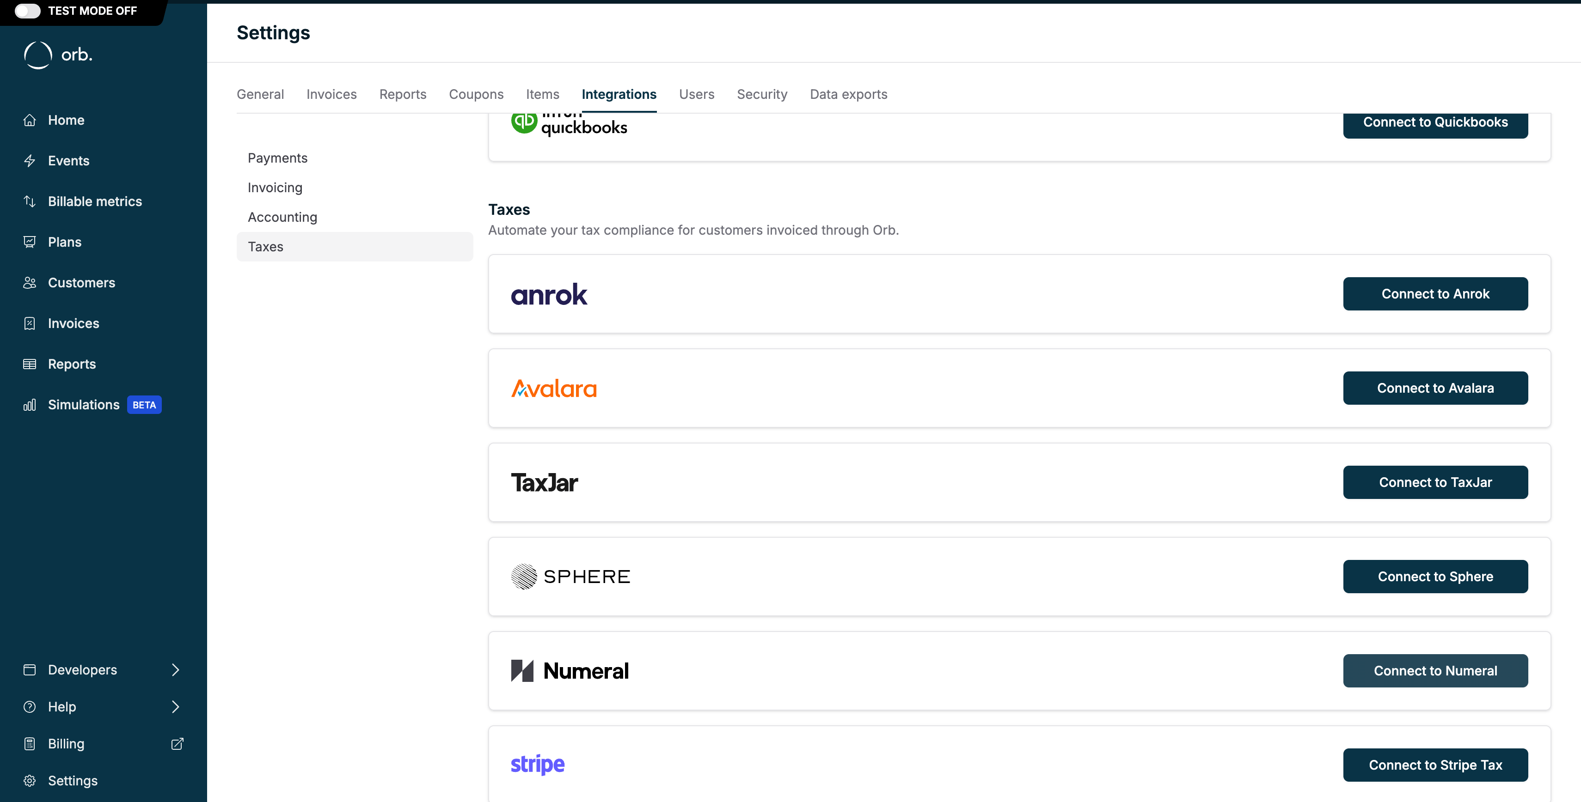
Task: Click the Help question mark icon
Action: tap(30, 706)
